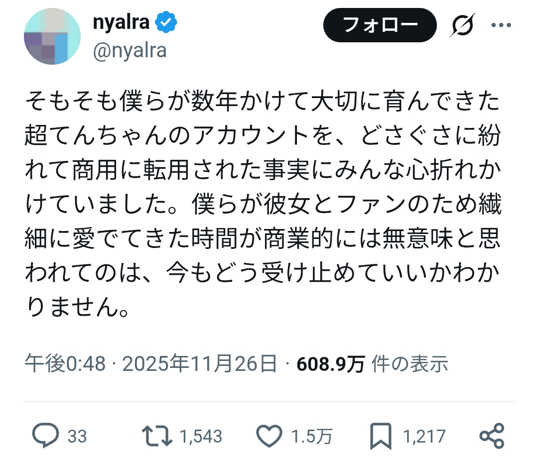Open the 608.9万 件の表示 view count

pos(372,364)
